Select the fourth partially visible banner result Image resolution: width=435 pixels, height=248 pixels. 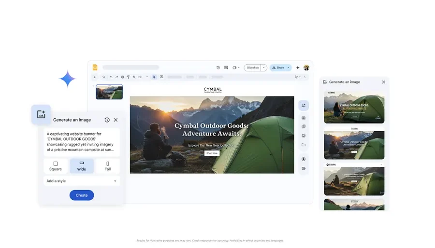point(354,205)
